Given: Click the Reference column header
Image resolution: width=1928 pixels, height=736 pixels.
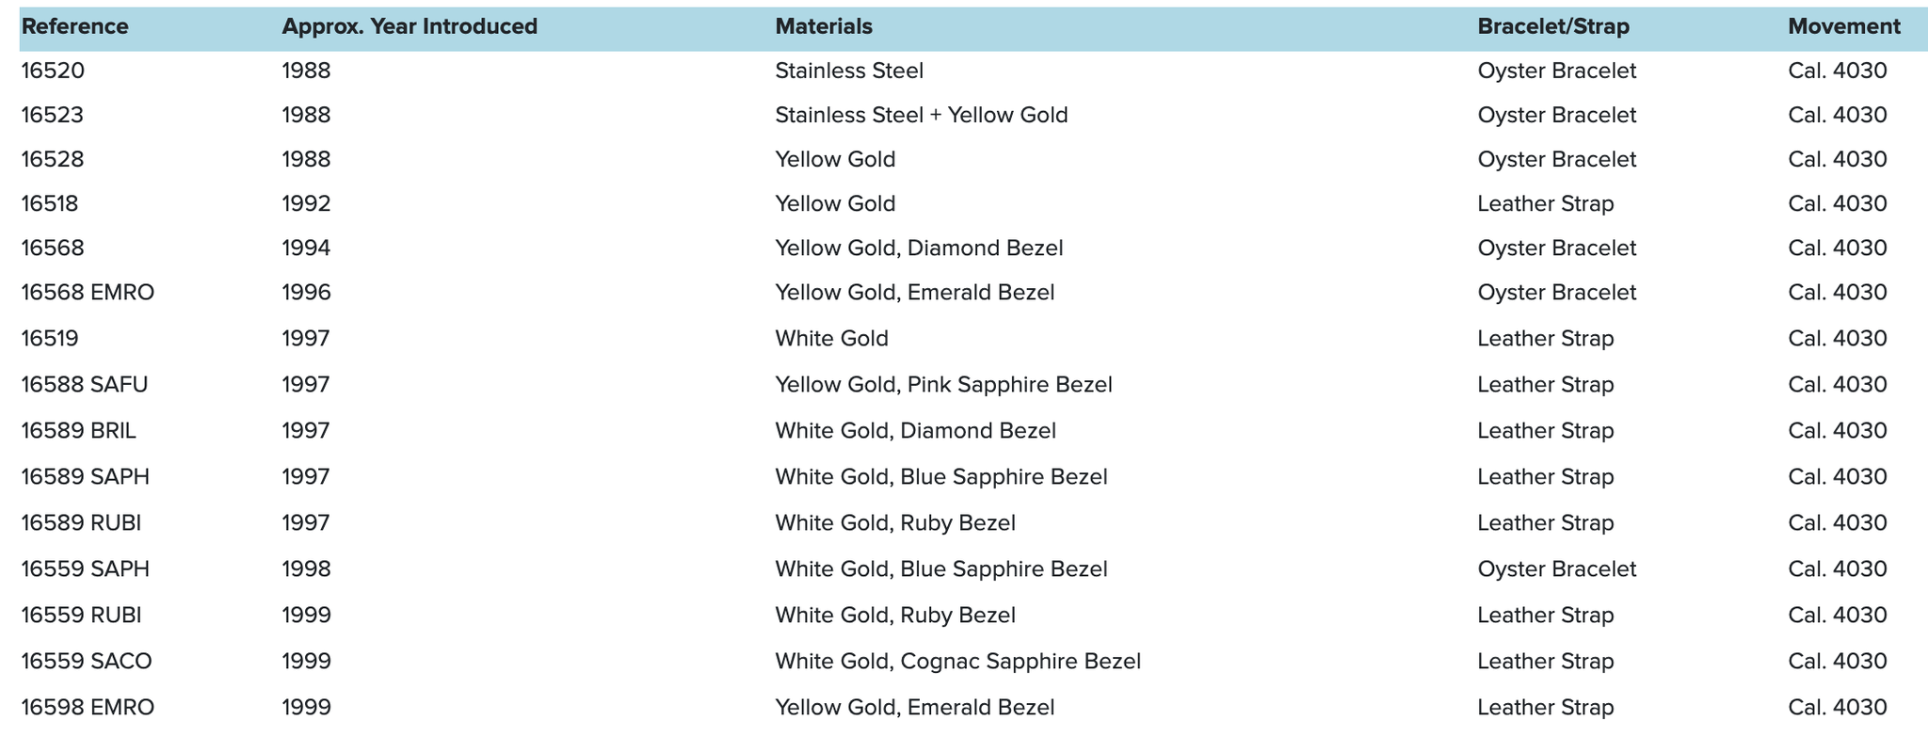Looking at the screenshot, I should [x=75, y=27].
